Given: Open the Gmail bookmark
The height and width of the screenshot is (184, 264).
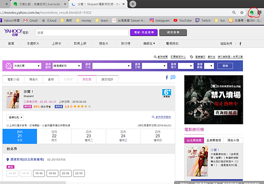Looking at the screenshot, I should [31, 21].
